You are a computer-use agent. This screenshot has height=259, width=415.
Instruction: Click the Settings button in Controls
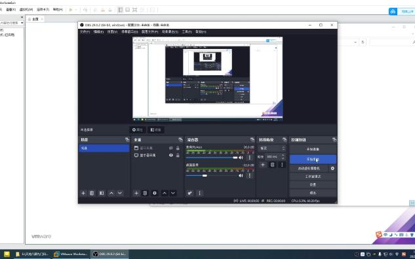pos(313,184)
